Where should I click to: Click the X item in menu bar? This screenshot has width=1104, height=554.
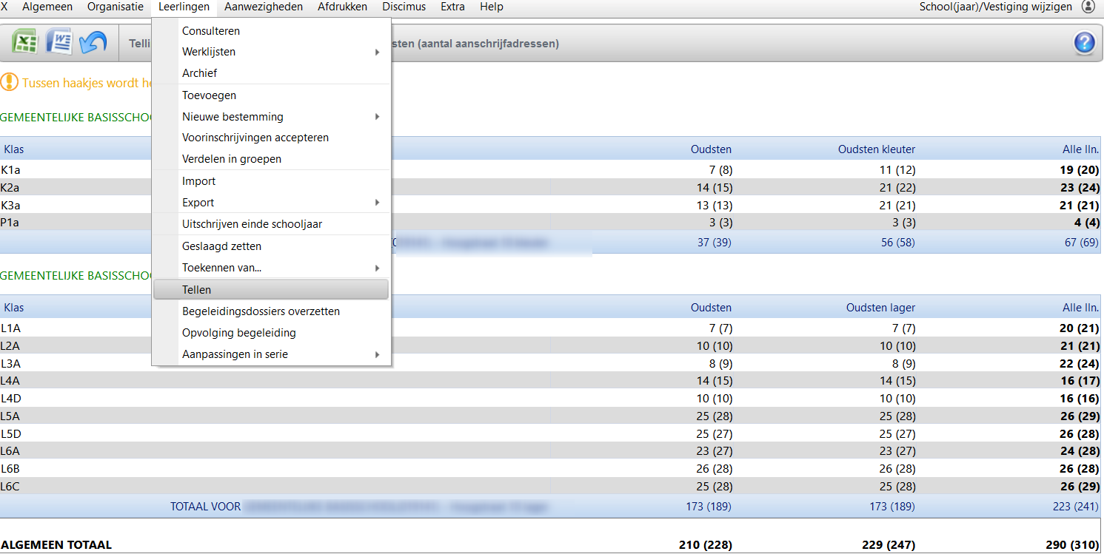(5, 7)
